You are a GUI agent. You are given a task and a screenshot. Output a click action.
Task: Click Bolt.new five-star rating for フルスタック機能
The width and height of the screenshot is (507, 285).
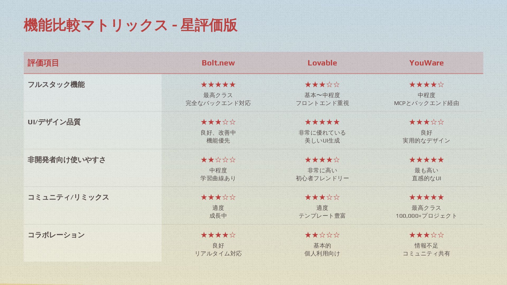(x=218, y=84)
